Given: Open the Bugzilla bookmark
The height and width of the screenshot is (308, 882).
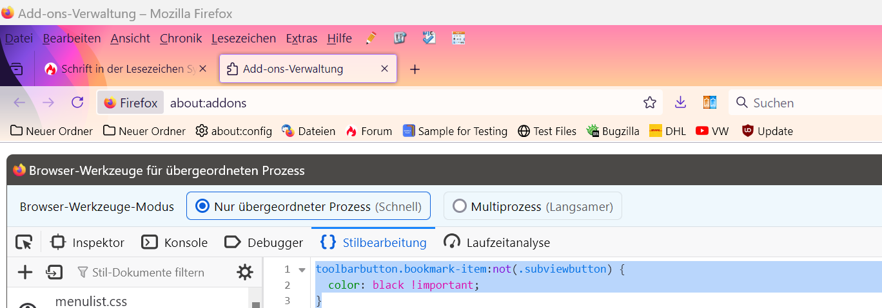Looking at the screenshot, I should point(612,131).
